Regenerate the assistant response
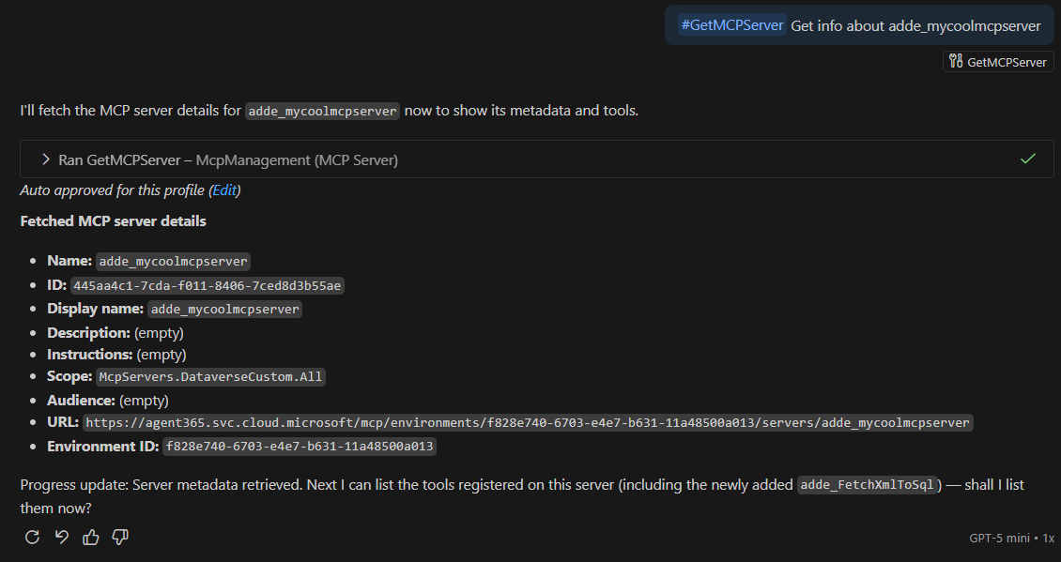The image size is (1061, 562). (x=32, y=537)
